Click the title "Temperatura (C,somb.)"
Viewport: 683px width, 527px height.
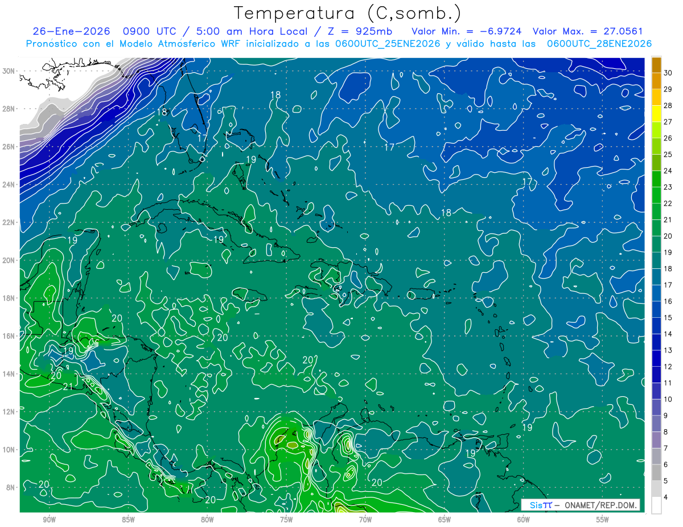tap(347, 14)
